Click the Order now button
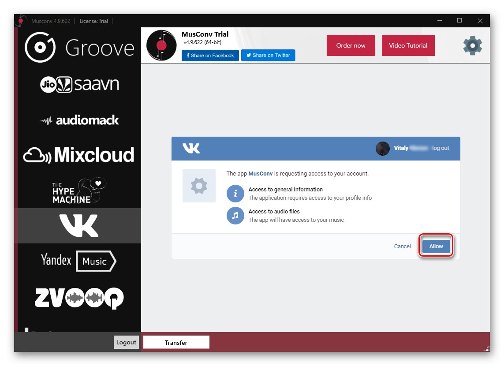The image size is (504, 366). point(351,45)
